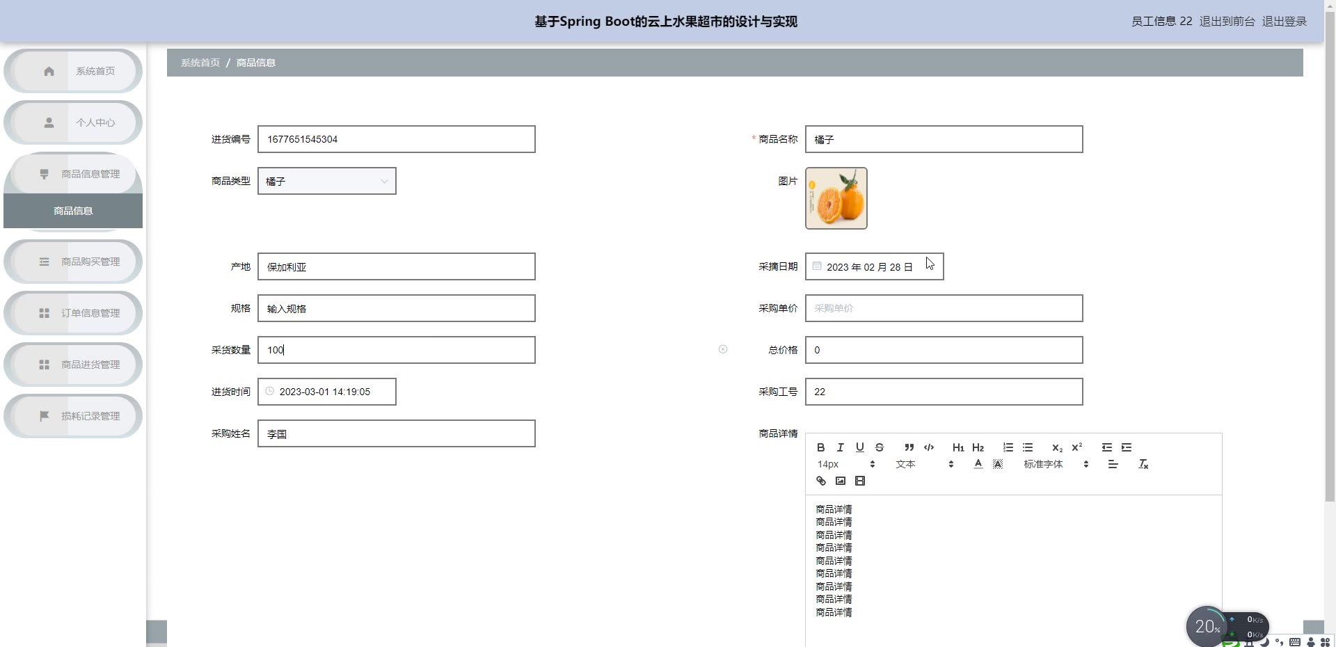
Task: Apply subscript formatting
Action: (x=1057, y=447)
